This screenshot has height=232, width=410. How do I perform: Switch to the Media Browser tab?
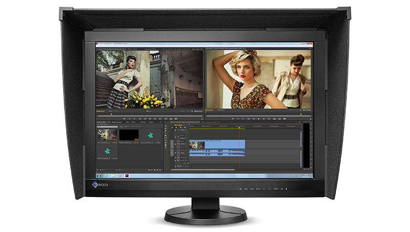[x=117, y=122]
